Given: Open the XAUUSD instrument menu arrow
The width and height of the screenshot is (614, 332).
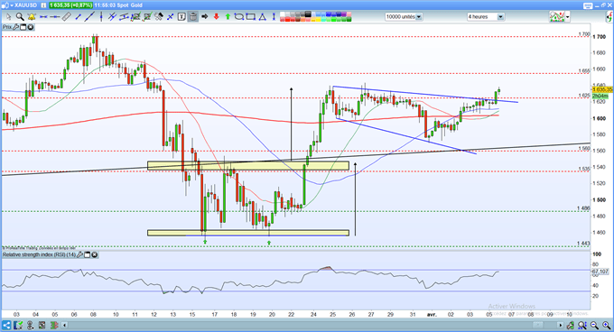Looking at the screenshot, I should 12,5.
